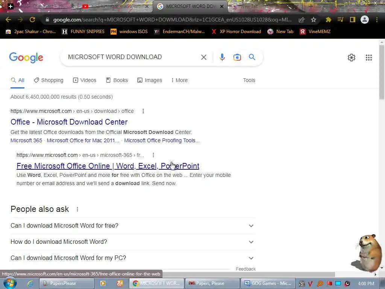
Task: Open the Chrome extensions puzzle icon
Action: click(x=328, y=20)
